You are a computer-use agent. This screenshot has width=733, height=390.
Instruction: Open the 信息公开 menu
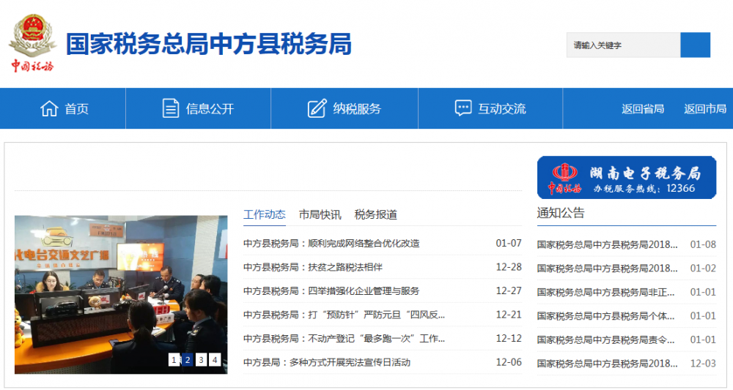pyautogui.click(x=210, y=109)
